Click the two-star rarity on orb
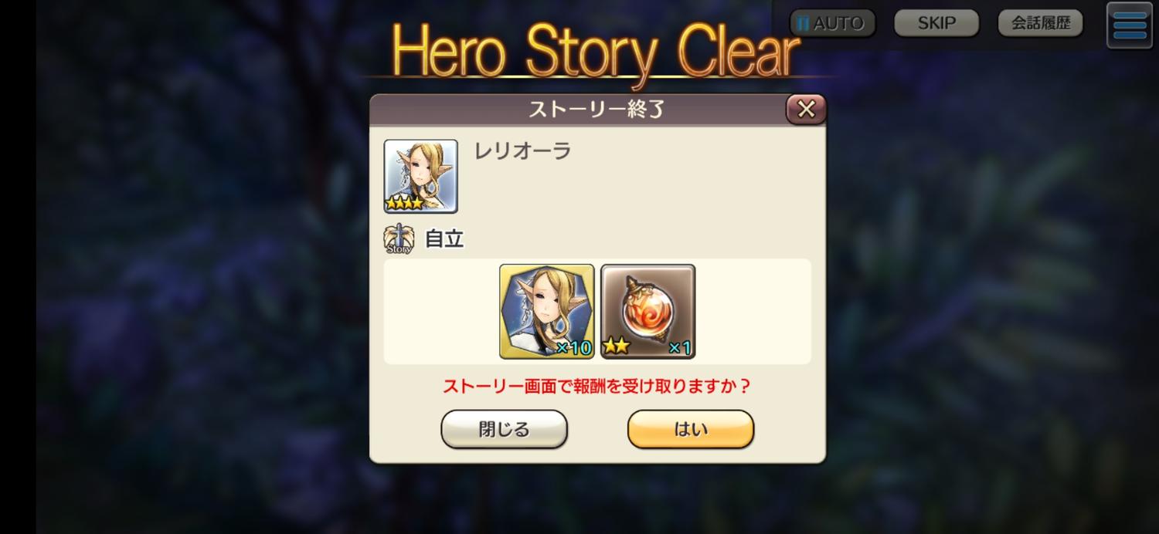The image size is (1159, 534). [616, 347]
